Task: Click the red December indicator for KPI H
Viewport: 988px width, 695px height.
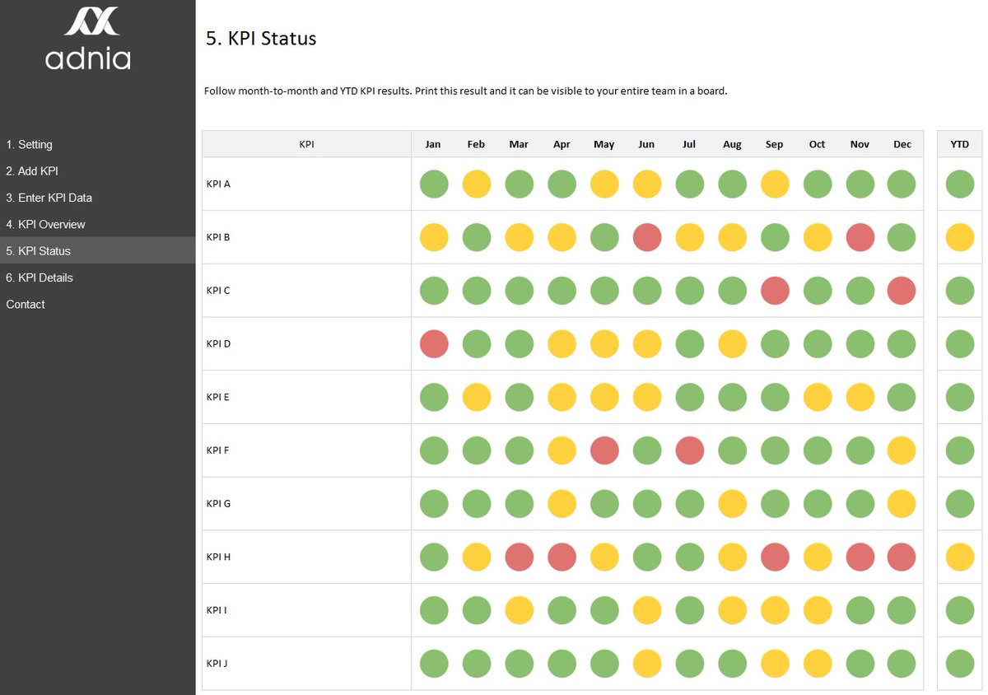Action: (902, 557)
